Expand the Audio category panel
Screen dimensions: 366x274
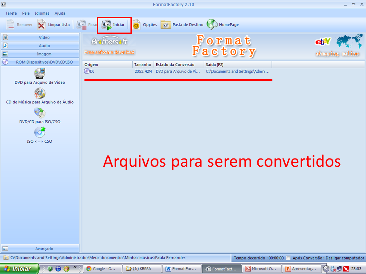[x=40, y=46]
